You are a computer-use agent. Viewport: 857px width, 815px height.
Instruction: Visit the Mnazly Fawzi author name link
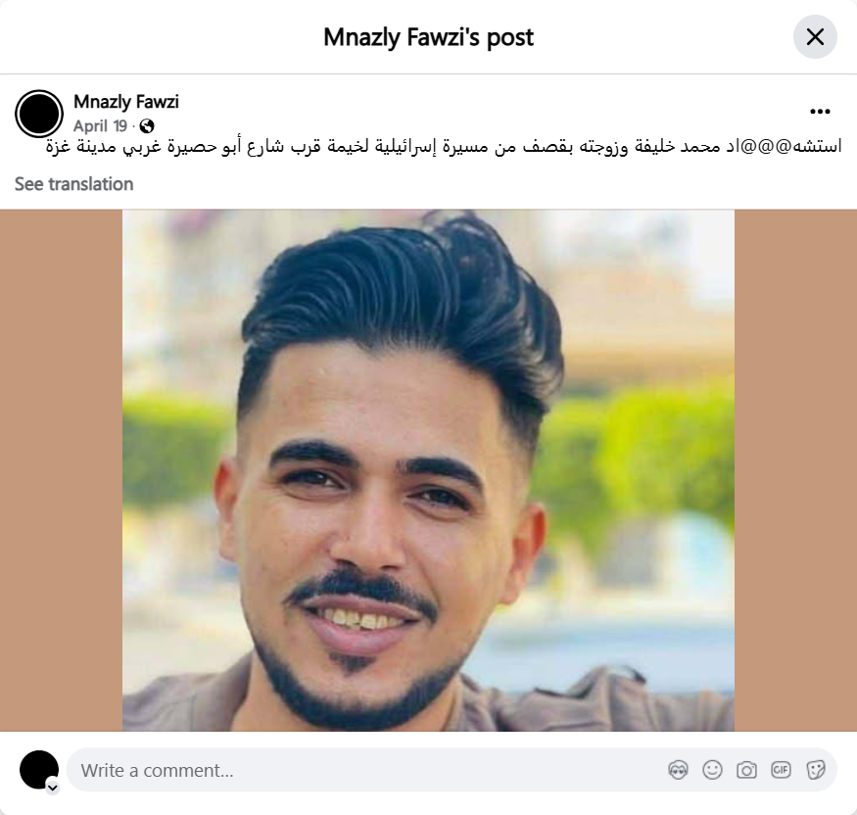[125, 102]
